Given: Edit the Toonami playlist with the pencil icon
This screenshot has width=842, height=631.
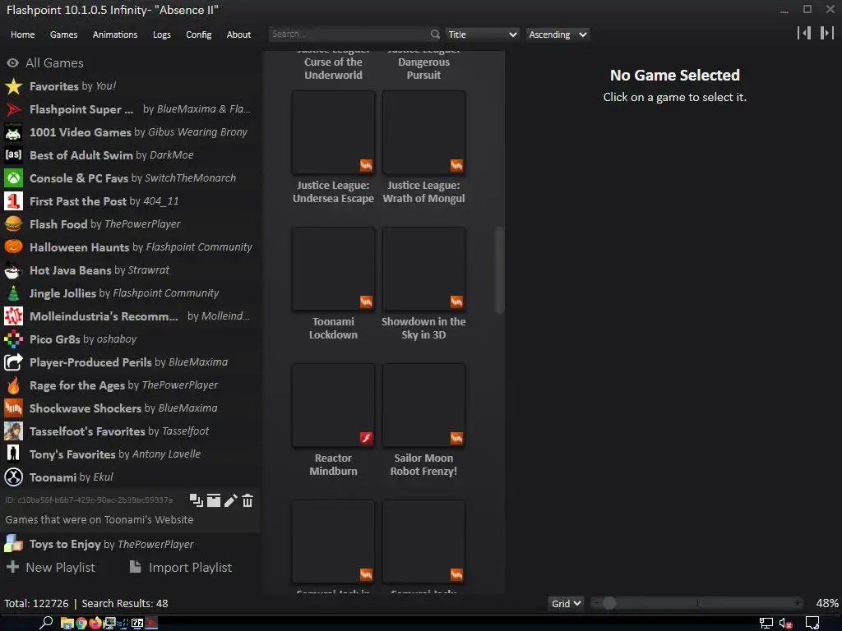Looking at the screenshot, I should click(230, 500).
